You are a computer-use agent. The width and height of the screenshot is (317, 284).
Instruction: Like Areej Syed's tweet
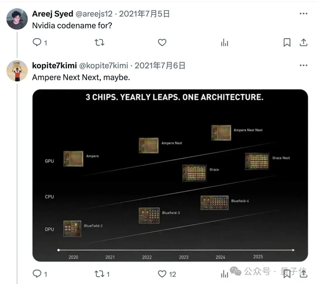162,43
